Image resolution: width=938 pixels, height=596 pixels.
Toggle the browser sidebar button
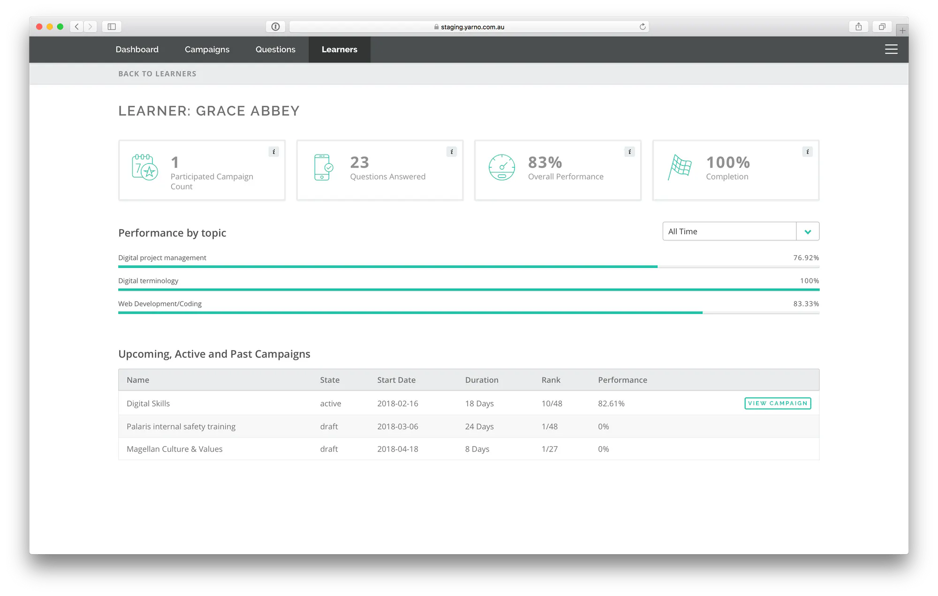pyautogui.click(x=112, y=27)
